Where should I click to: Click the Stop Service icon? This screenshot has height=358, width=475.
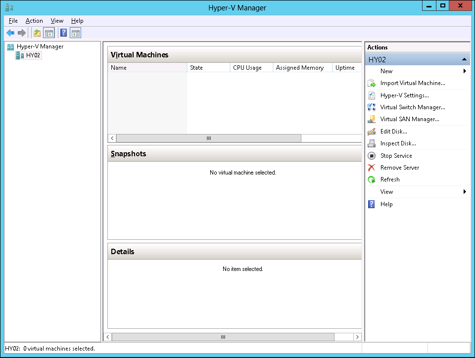[372, 156]
